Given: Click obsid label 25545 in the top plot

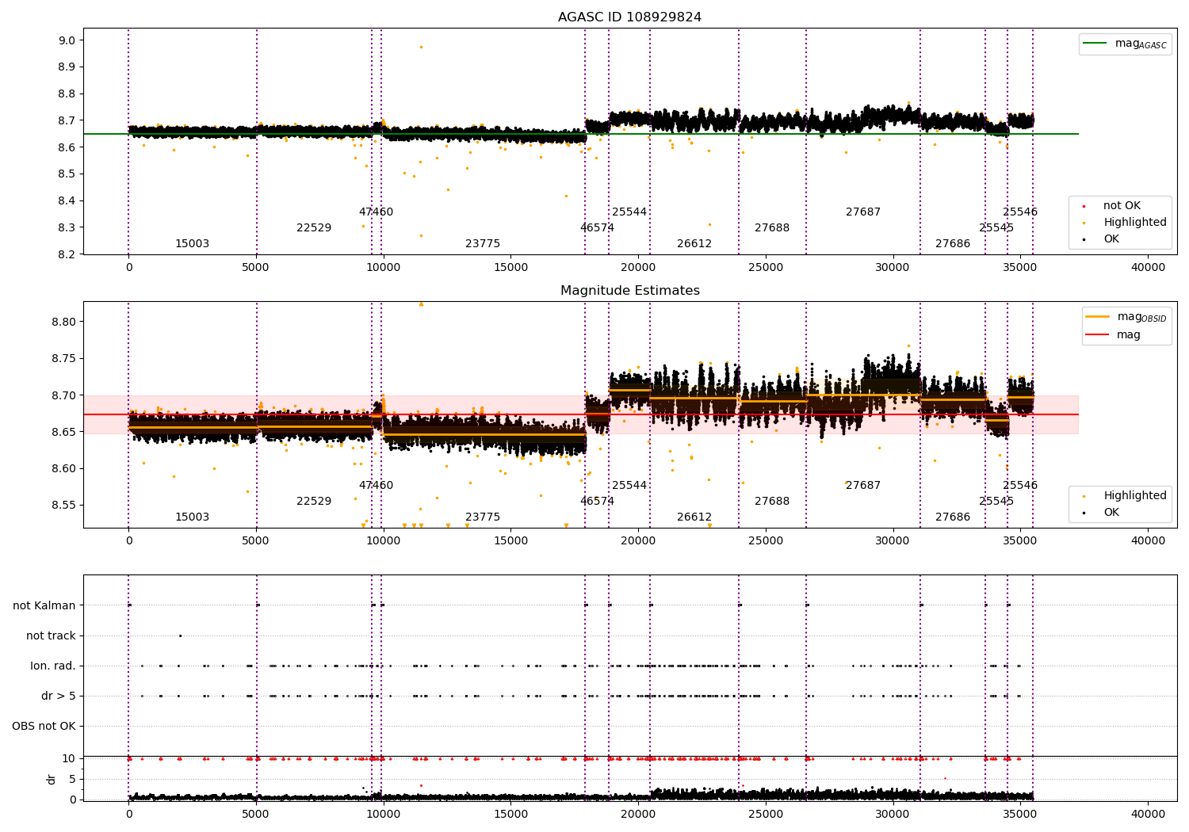Looking at the screenshot, I should point(996,228).
